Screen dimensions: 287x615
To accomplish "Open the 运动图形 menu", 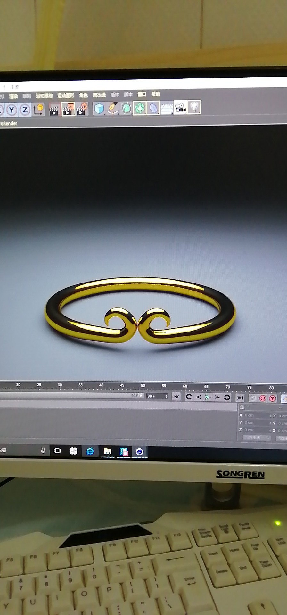I will click(x=66, y=95).
